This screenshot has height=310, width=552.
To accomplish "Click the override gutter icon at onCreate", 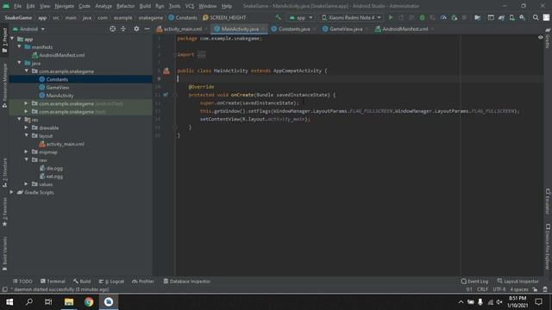I will click(166, 95).
